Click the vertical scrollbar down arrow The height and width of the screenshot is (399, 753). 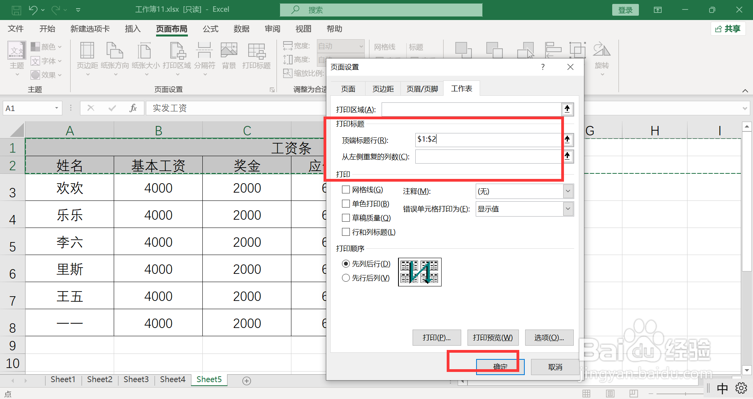[x=747, y=370]
